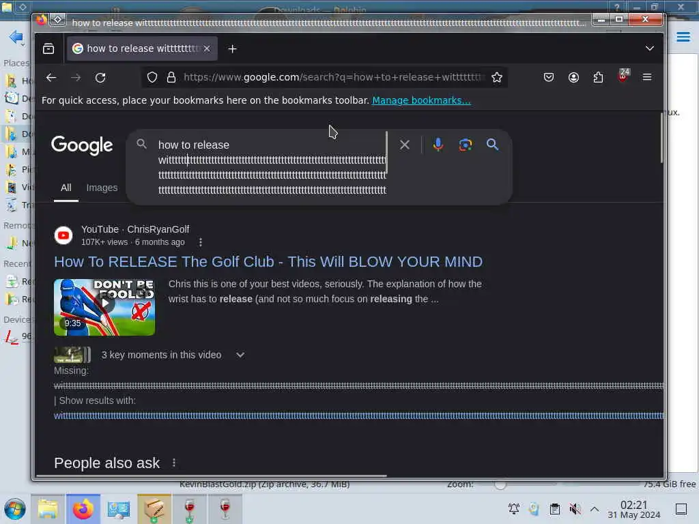Switch to the Images results tab
This screenshot has height=524, width=699.
tap(102, 188)
